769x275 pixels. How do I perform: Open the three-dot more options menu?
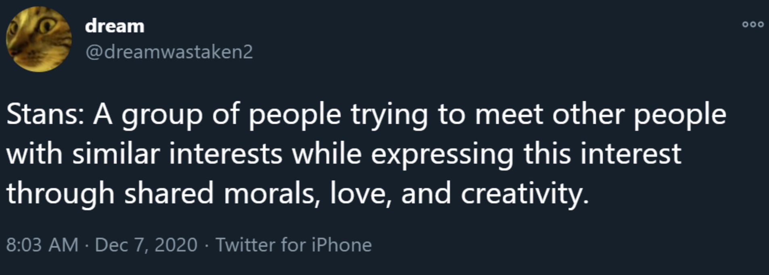point(753,24)
